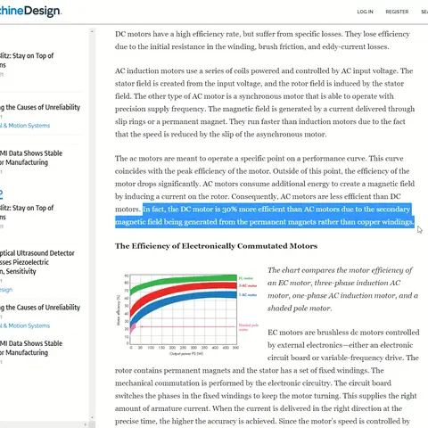Open upper 'MI Data Shows Stable' sidebar article
Screen dimensions: 428x428
click(31, 158)
